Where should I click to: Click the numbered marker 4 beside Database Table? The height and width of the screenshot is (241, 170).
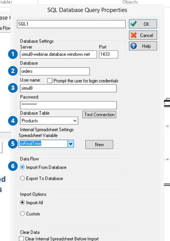click(13, 121)
